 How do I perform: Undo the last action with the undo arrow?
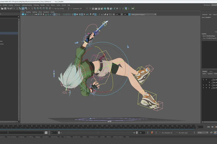[x=8, y=8]
